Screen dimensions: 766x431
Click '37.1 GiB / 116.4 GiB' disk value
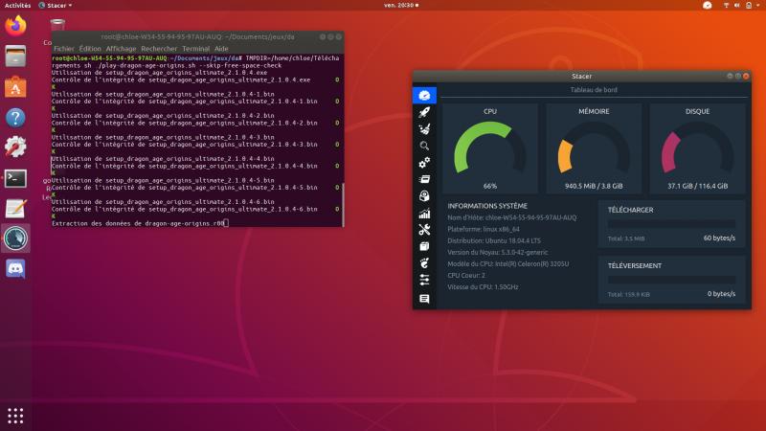(x=697, y=186)
